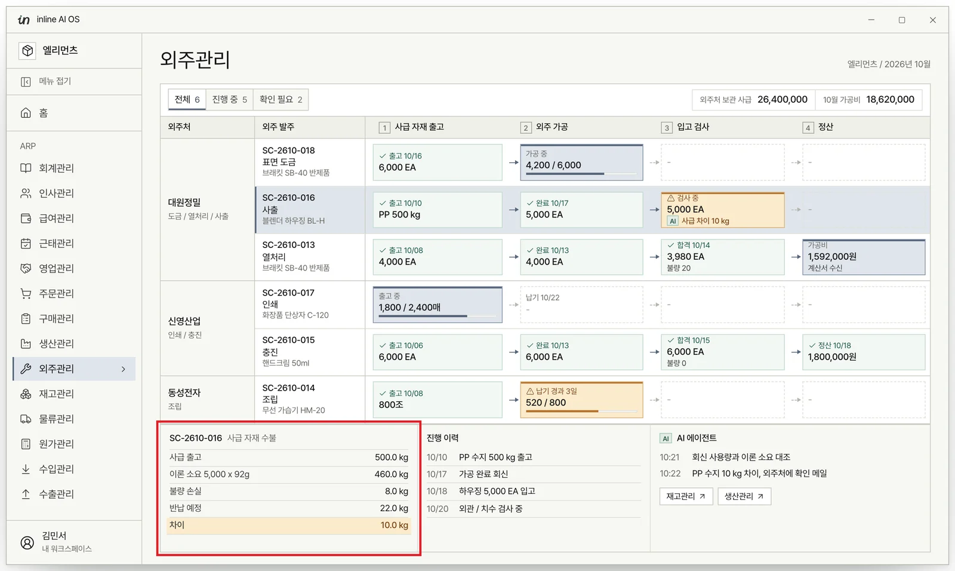955x571 pixels.
Task: Select order row SC-2610-018 표면 도금
Action: (310, 162)
